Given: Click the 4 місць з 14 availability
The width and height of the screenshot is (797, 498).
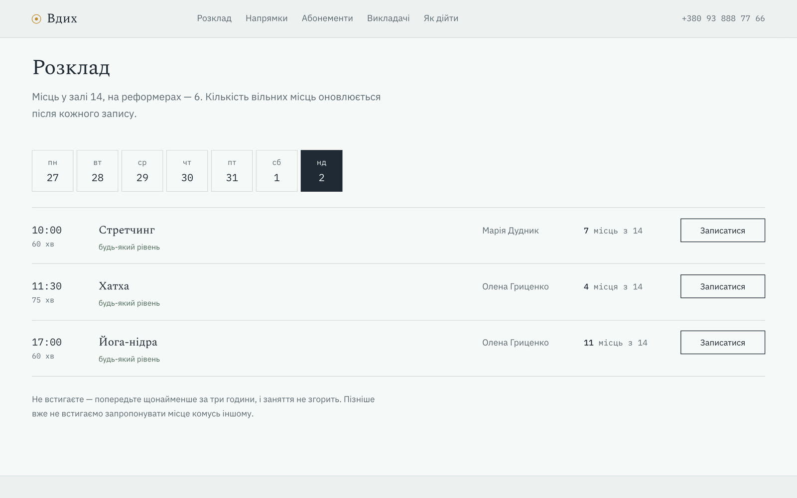Looking at the screenshot, I should coord(613,286).
